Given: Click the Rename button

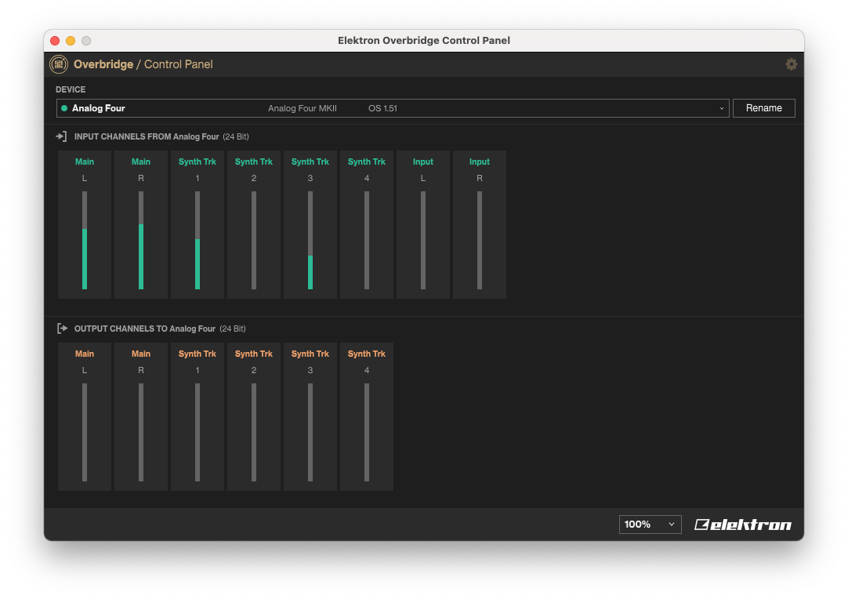Looking at the screenshot, I should pos(763,108).
